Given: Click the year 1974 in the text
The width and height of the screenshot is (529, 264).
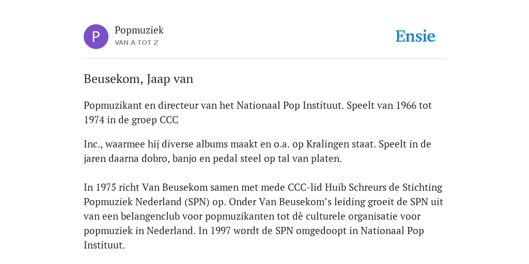Looking at the screenshot, I should pyautogui.click(x=94, y=120).
